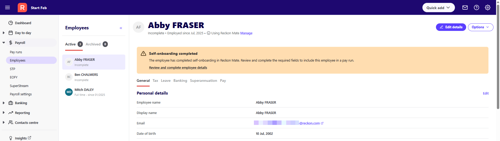Click the Start Feb book name

(39, 8)
